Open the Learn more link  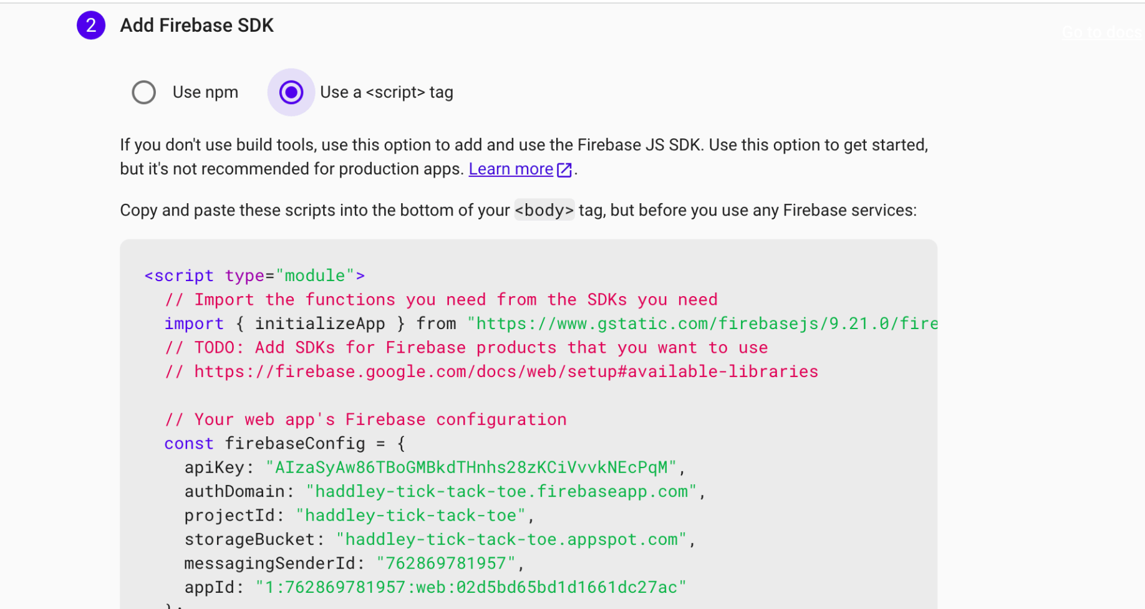[510, 169]
